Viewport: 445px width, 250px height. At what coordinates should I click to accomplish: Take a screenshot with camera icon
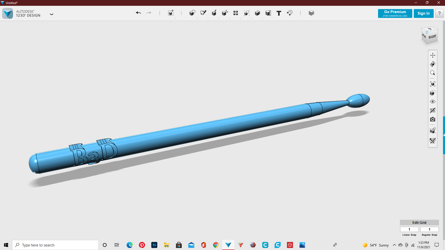click(x=433, y=119)
